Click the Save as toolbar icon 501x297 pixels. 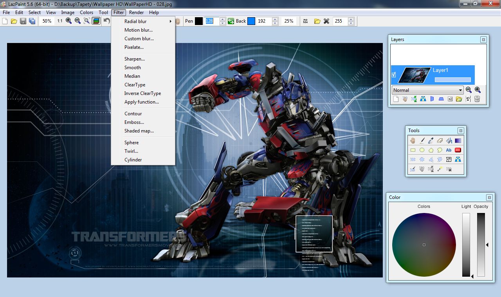click(x=32, y=21)
